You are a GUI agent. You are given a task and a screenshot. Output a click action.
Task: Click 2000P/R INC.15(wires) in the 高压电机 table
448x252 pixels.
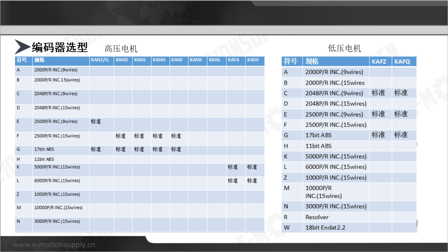click(x=57, y=80)
